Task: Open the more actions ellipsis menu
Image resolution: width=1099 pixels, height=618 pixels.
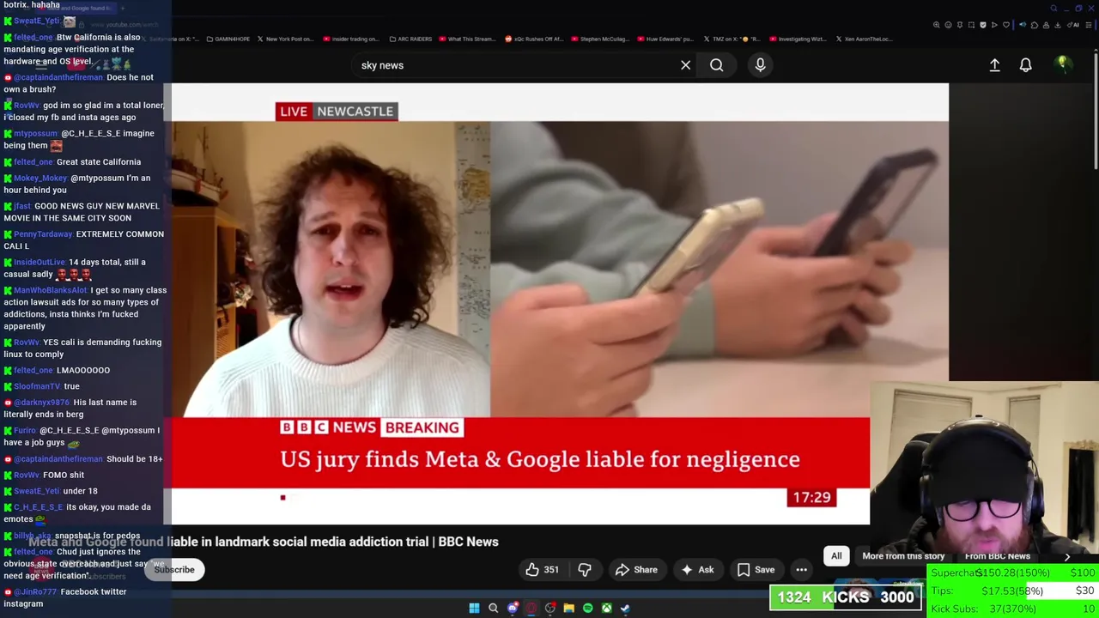Action: [x=801, y=570]
